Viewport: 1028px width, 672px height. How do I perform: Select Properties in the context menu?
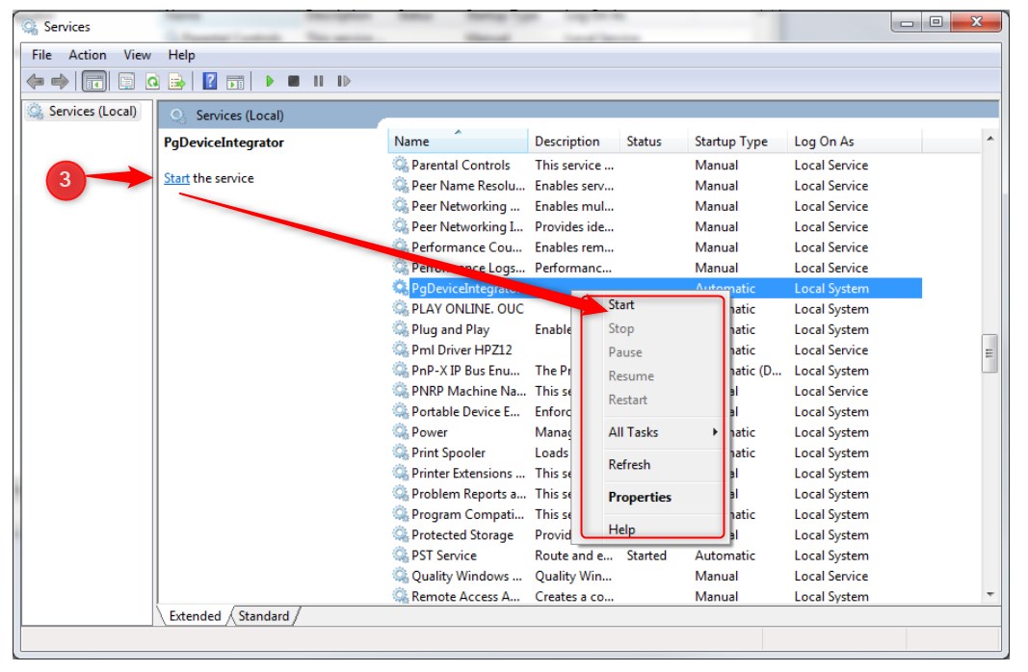(x=640, y=498)
